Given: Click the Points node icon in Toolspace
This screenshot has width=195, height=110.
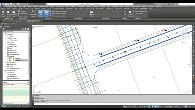Looking at the screenshot, I should coord(8,36).
